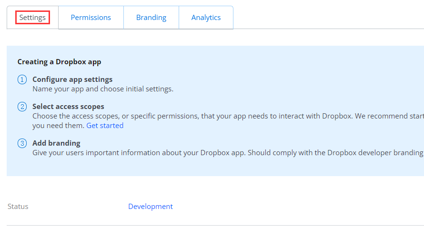This screenshot has width=424, height=238.
Task: Click the Status field label
Action: pos(18,207)
